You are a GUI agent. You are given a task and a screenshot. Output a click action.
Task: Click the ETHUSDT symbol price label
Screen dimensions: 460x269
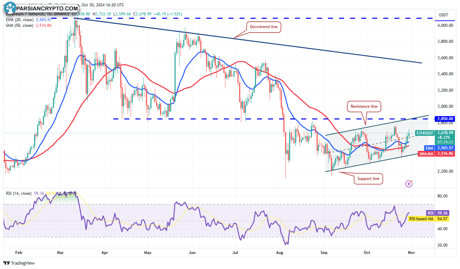425,133
